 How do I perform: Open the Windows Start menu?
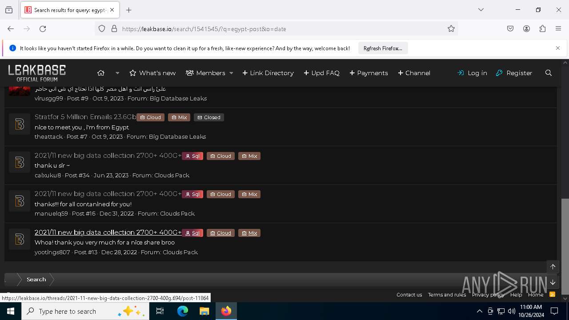pyautogui.click(x=11, y=311)
